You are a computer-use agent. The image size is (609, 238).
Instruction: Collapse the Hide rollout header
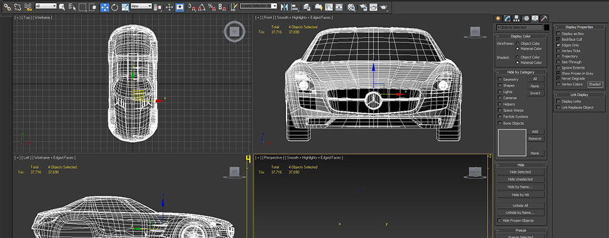pyautogui.click(x=521, y=165)
